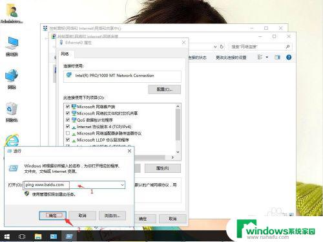Toggle Microsoft network client checkbox
Viewport: 323px width, 242px height.
(68, 107)
